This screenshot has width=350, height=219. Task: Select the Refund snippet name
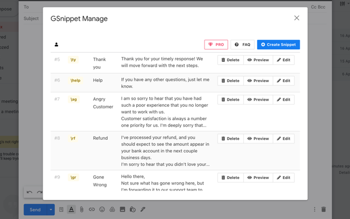(x=100, y=138)
